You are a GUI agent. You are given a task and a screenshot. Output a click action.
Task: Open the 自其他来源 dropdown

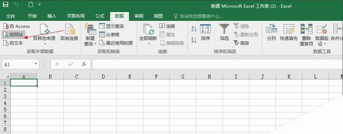click(x=45, y=34)
